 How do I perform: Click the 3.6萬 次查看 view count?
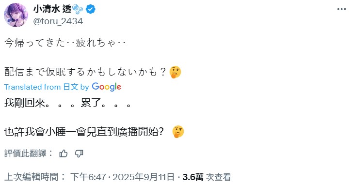[207, 177]
